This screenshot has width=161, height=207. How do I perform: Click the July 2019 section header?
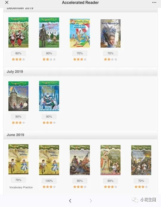coord(15,72)
